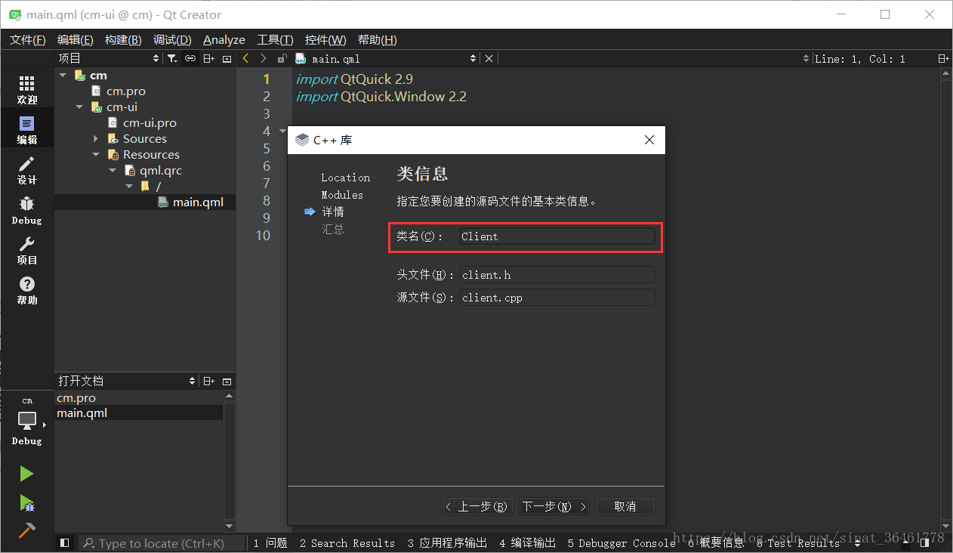The width and height of the screenshot is (953, 553).
Task: Open the 帮助 (Help) mode
Action: [27, 290]
